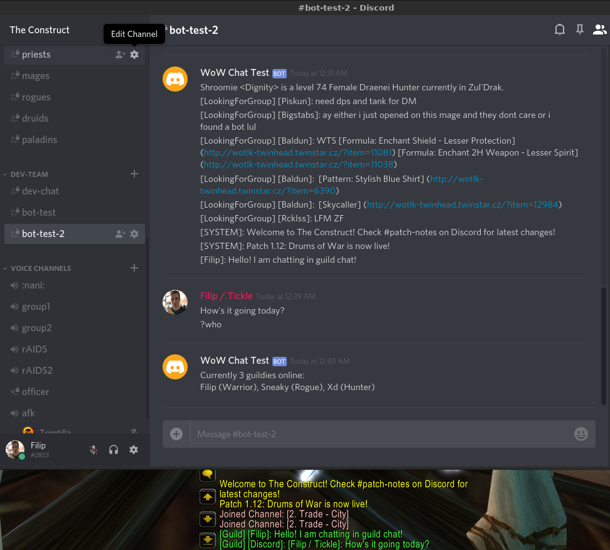The image size is (610, 550).
Task: Create invite for bot-test-2 channel
Action: point(120,234)
